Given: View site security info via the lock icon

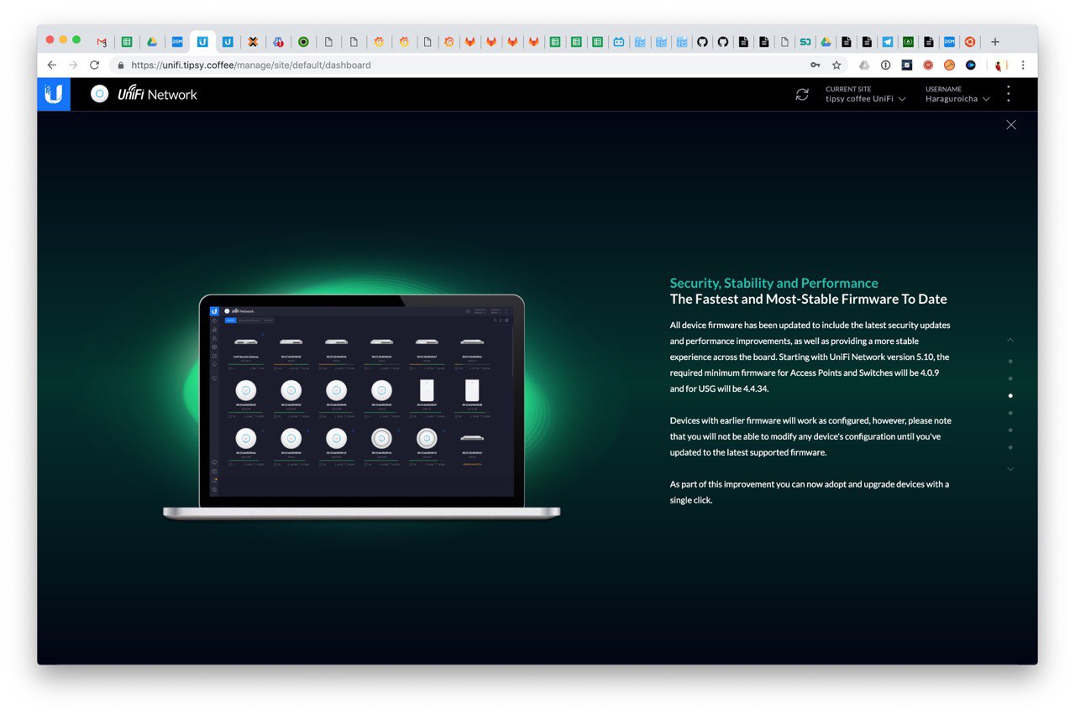Looking at the screenshot, I should 121,65.
